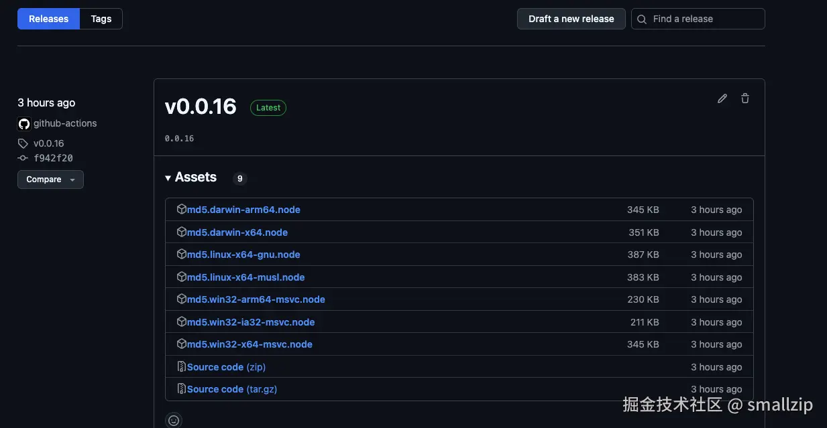Click the github-actions author link
Viewport: 827px width, 428px height.
(65, 123)
